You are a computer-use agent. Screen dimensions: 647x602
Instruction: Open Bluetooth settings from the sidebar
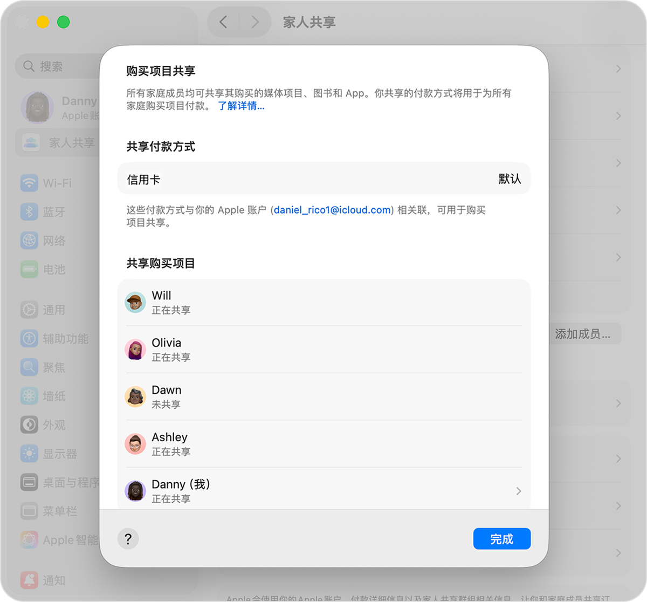point(29,212)
